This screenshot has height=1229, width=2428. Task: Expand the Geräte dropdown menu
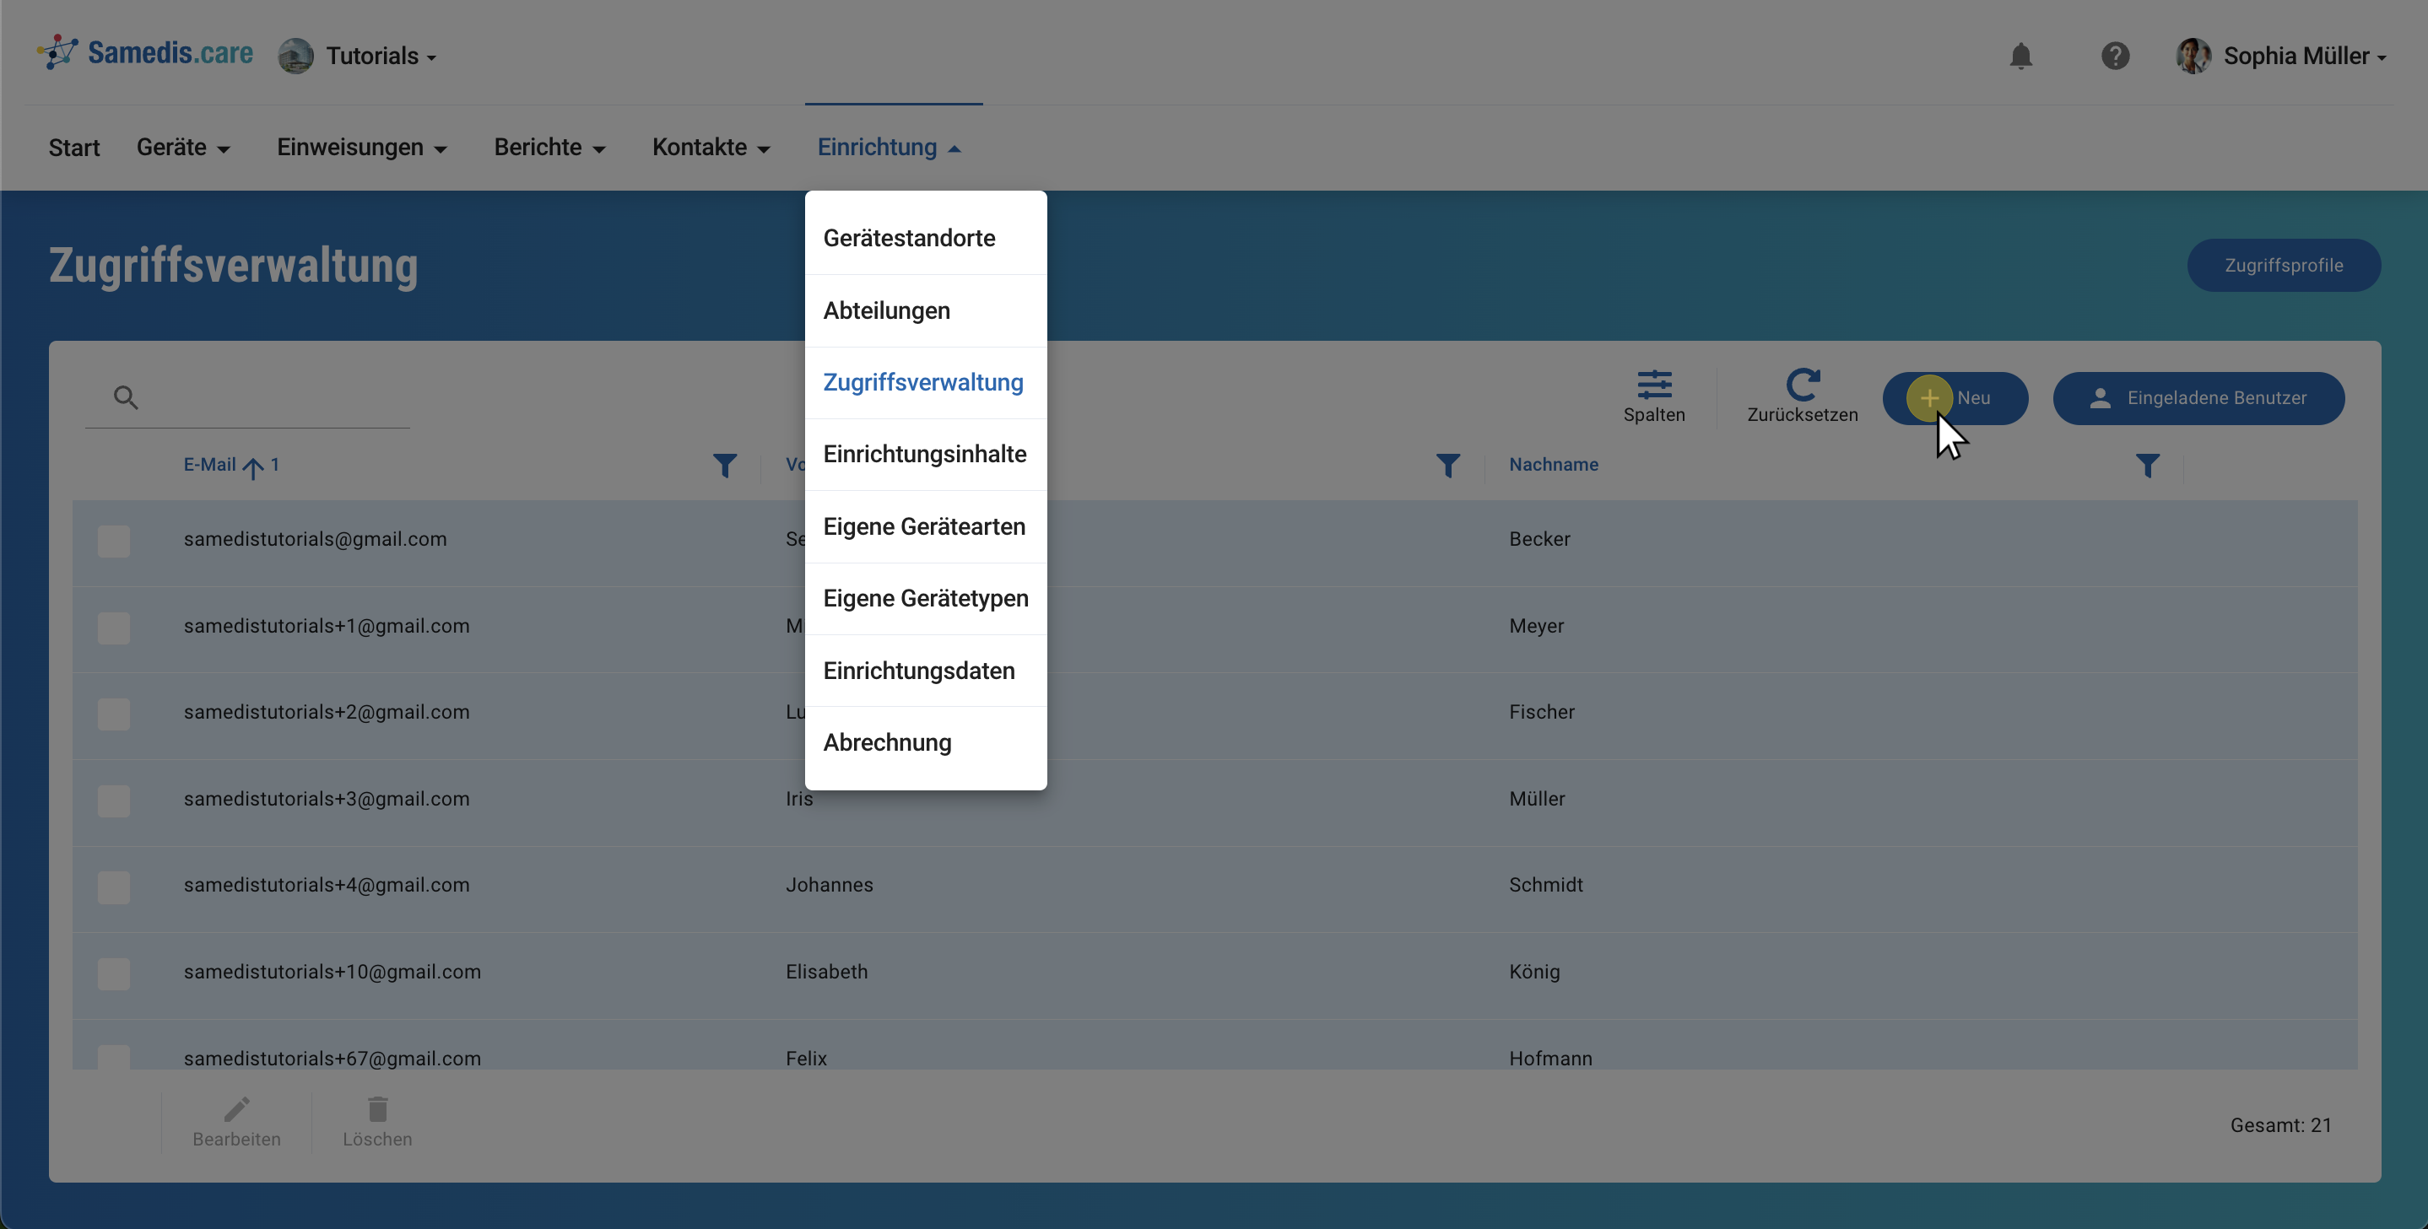(x=183, y=148)
